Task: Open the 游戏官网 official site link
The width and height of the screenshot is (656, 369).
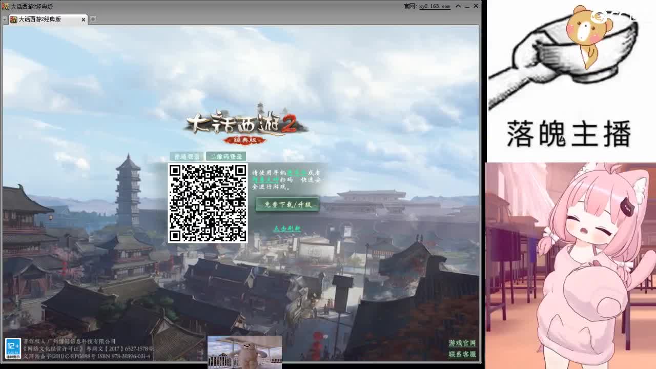Action: point(462,343)
